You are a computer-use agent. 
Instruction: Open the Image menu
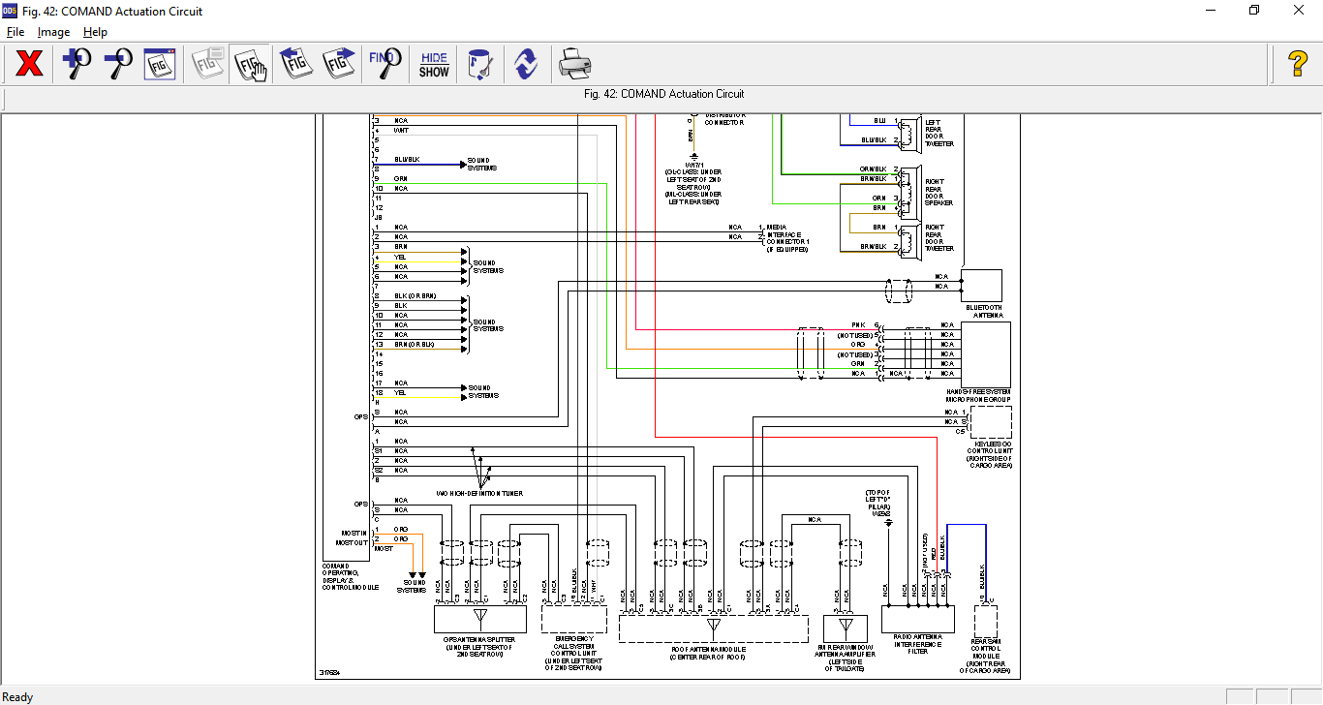[x=53, y=32]
